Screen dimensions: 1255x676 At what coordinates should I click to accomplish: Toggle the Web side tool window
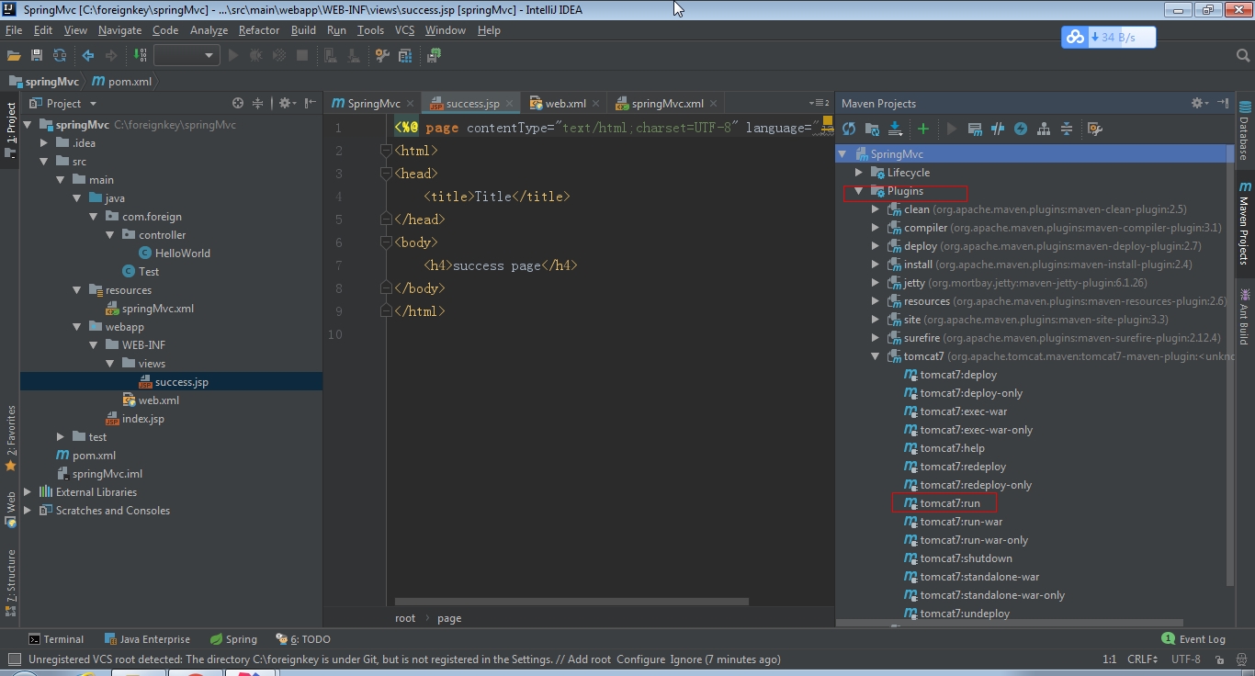[10, 510]
